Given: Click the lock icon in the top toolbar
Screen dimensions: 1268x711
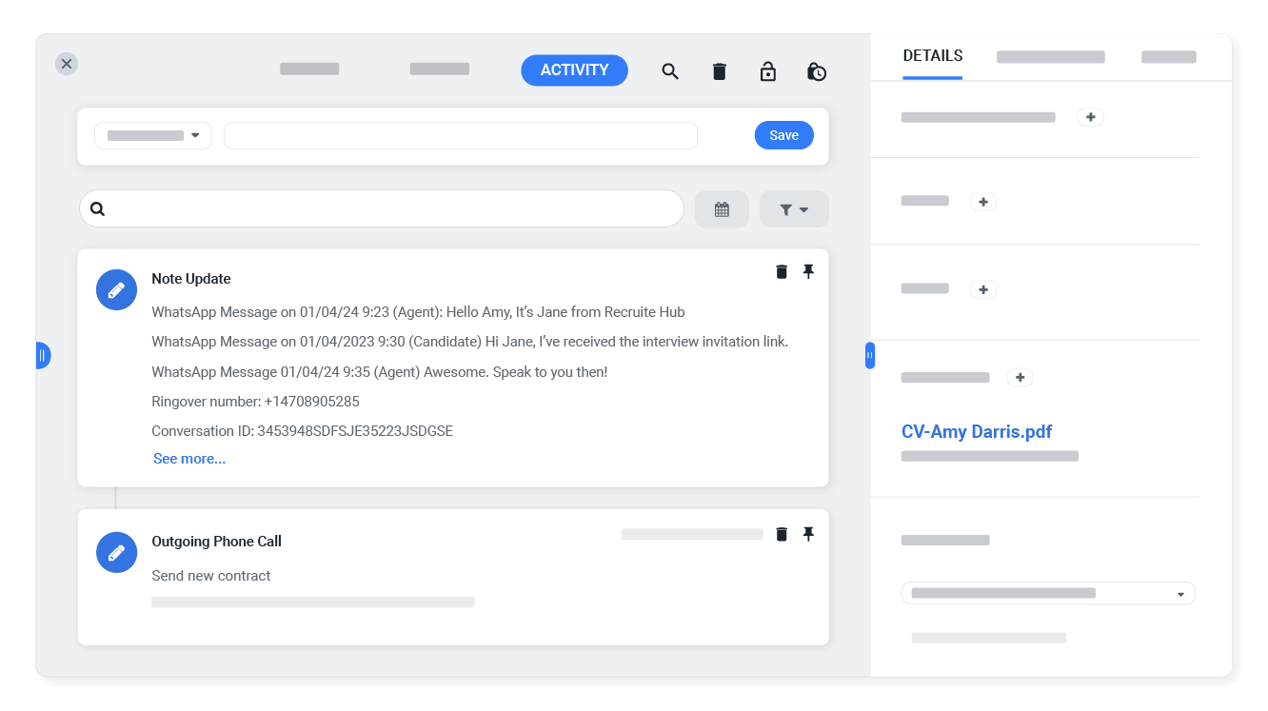Looking at the screenshot, I should click(x=767, y=70).
